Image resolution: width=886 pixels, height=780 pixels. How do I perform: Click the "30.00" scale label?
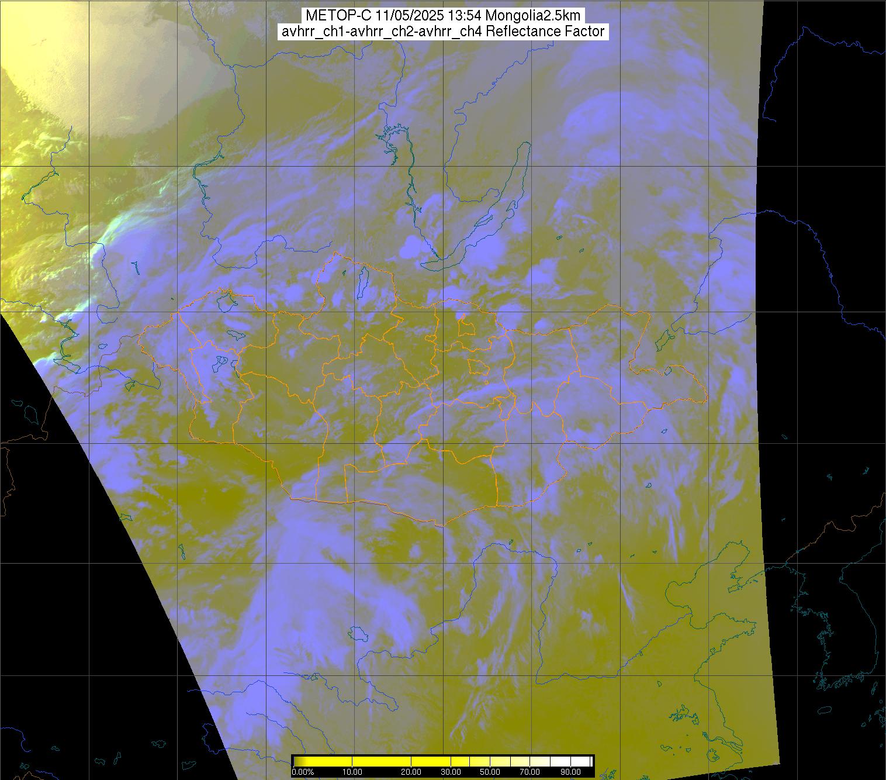(x=451, y=772)
